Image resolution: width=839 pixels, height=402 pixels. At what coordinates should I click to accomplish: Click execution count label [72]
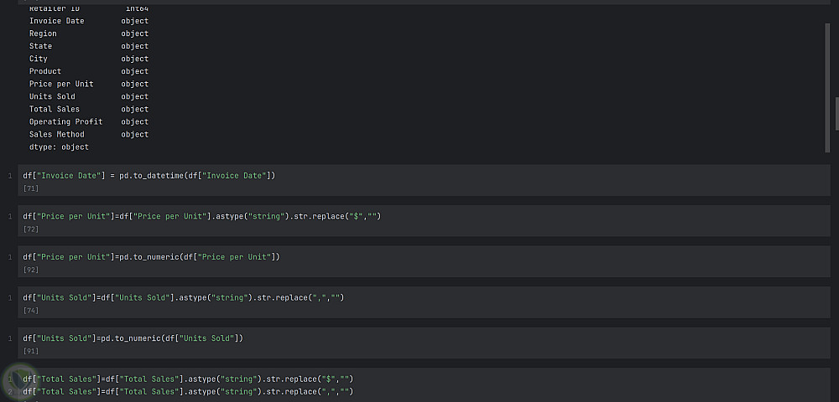click(31, 229)
